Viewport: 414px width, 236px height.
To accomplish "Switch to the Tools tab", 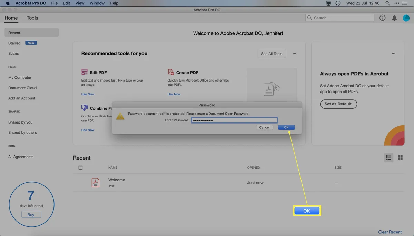I will [x=32, y=18].
